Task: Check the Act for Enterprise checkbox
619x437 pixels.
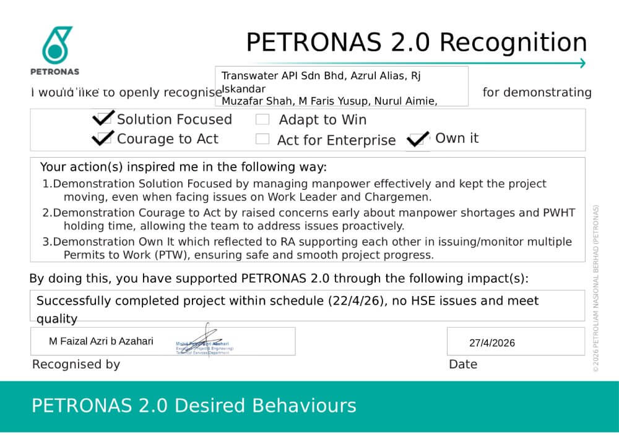Action: [262, 139]
